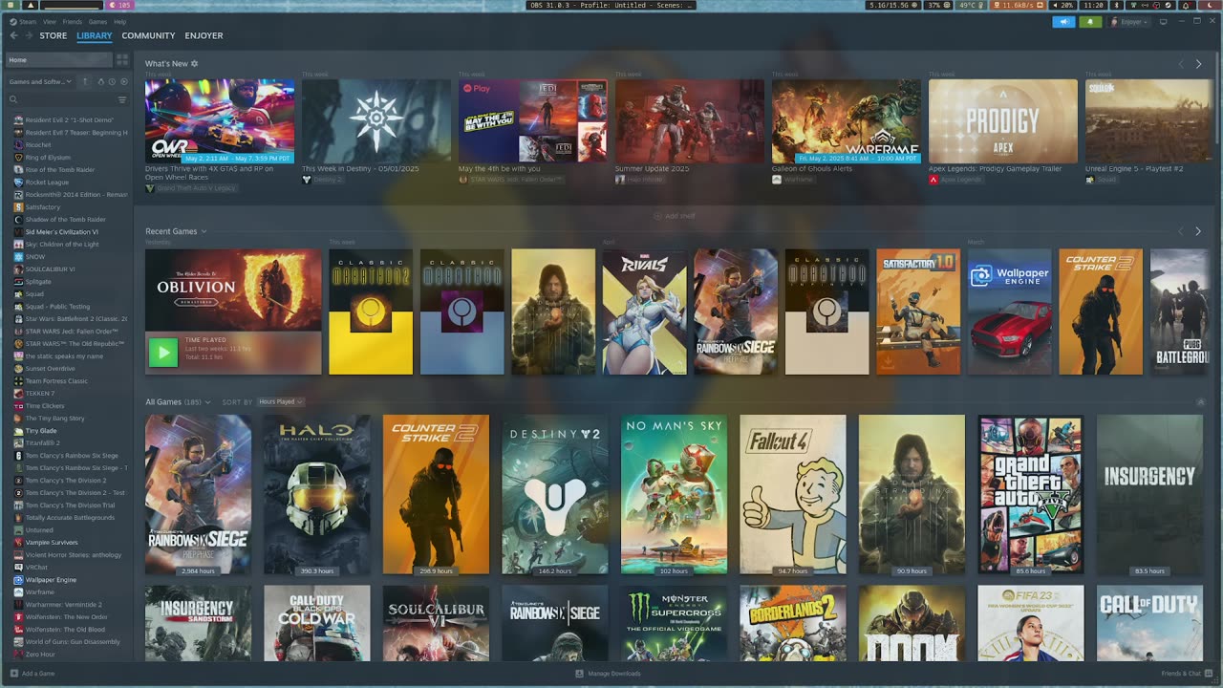Screen dimensions: 1223x688
Task: Click Bluetooth icon in system bar
Action: coord(1116,6)
